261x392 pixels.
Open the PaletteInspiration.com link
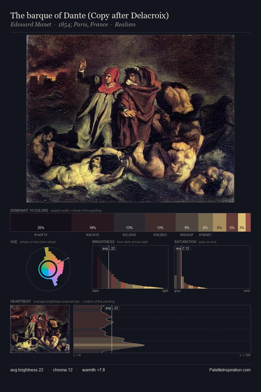(x=230, y=370)
